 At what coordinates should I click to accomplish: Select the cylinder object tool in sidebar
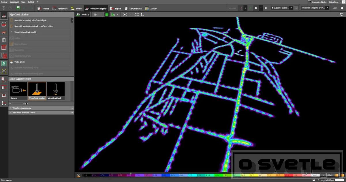coord(4,40)
